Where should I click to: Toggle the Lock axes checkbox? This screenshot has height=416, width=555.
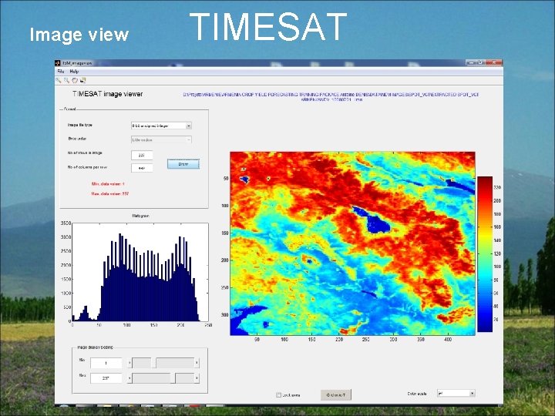point(278,394)
